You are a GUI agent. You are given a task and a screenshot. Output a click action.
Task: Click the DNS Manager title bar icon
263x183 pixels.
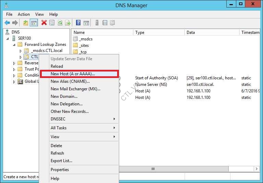(7, 5)
